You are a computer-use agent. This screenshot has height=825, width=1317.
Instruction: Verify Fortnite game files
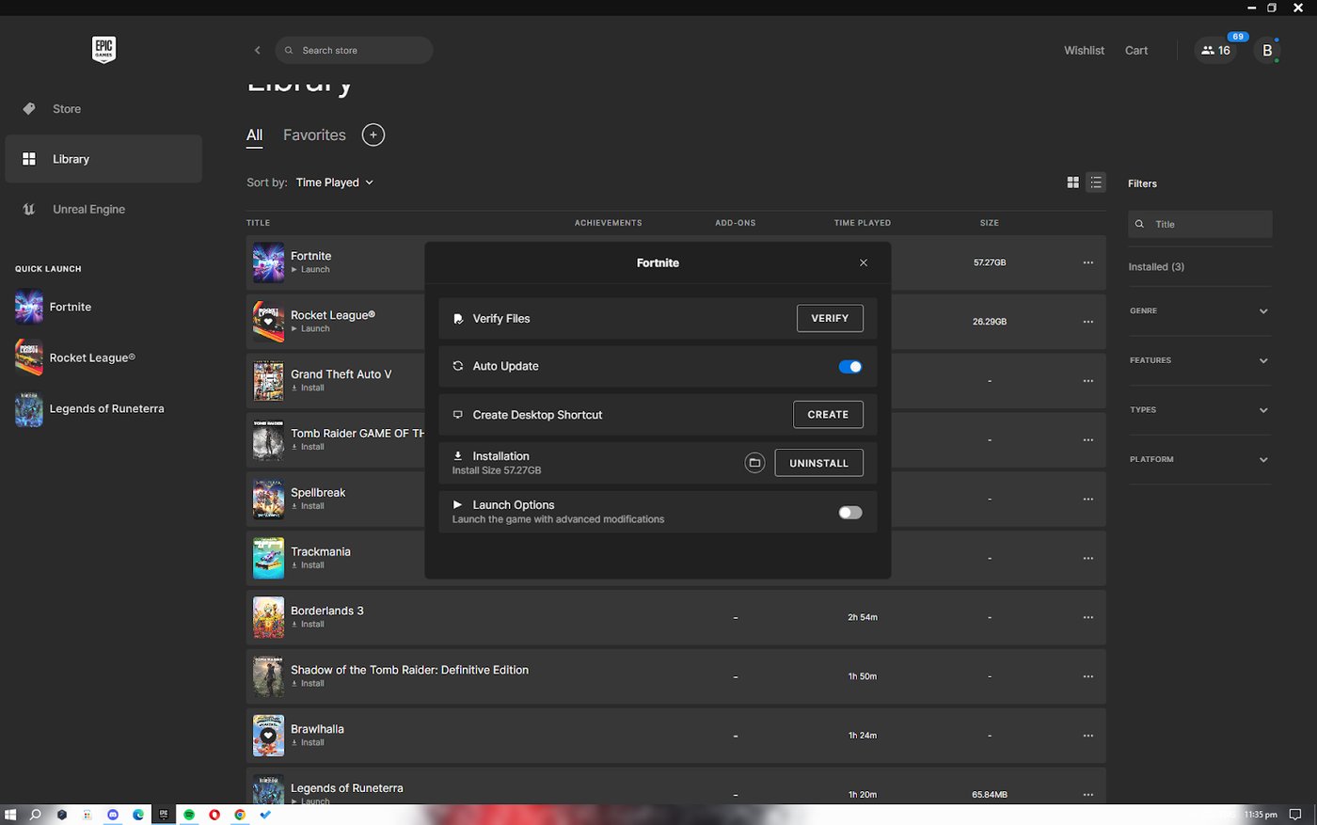(830, 318)
